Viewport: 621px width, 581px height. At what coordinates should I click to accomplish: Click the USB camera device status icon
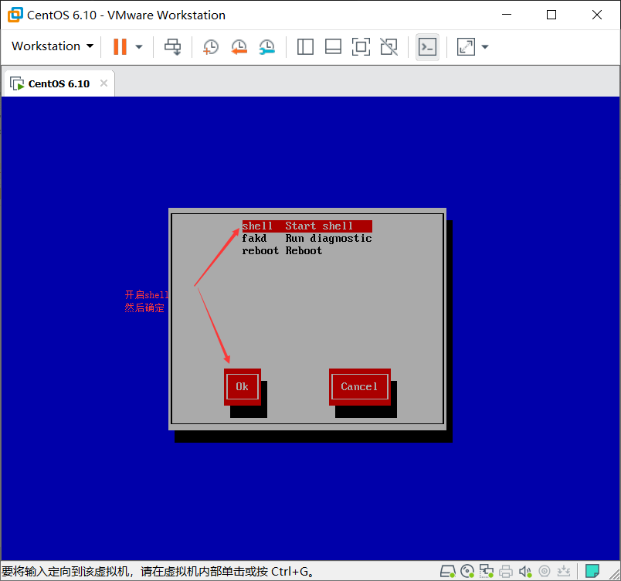pyautogui.click(x=545, y=571)
